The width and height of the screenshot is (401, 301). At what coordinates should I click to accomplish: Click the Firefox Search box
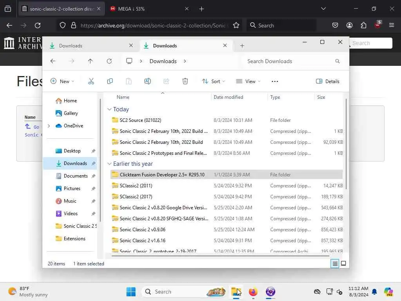pos(281,25)
